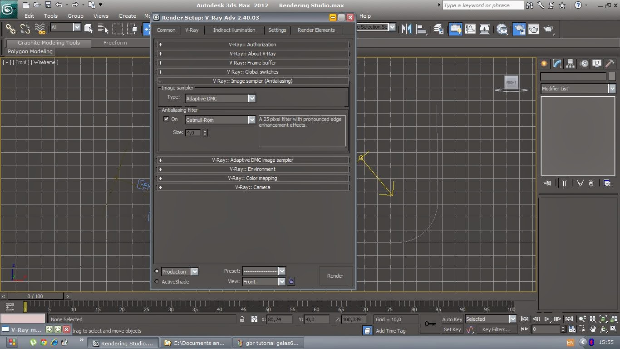Open the Modifier List dropdown

click(x=578, y=89)
